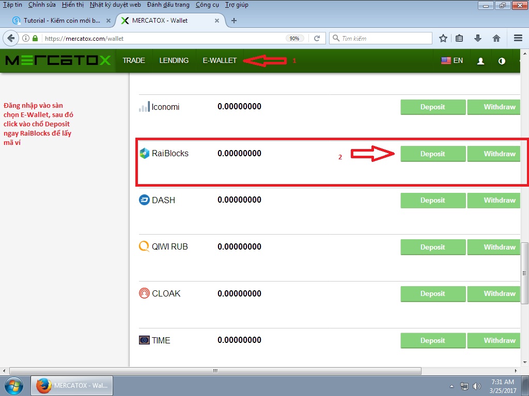Open the Firefox hamburger menu
The image size is (529, 396).
click(518, 38)
